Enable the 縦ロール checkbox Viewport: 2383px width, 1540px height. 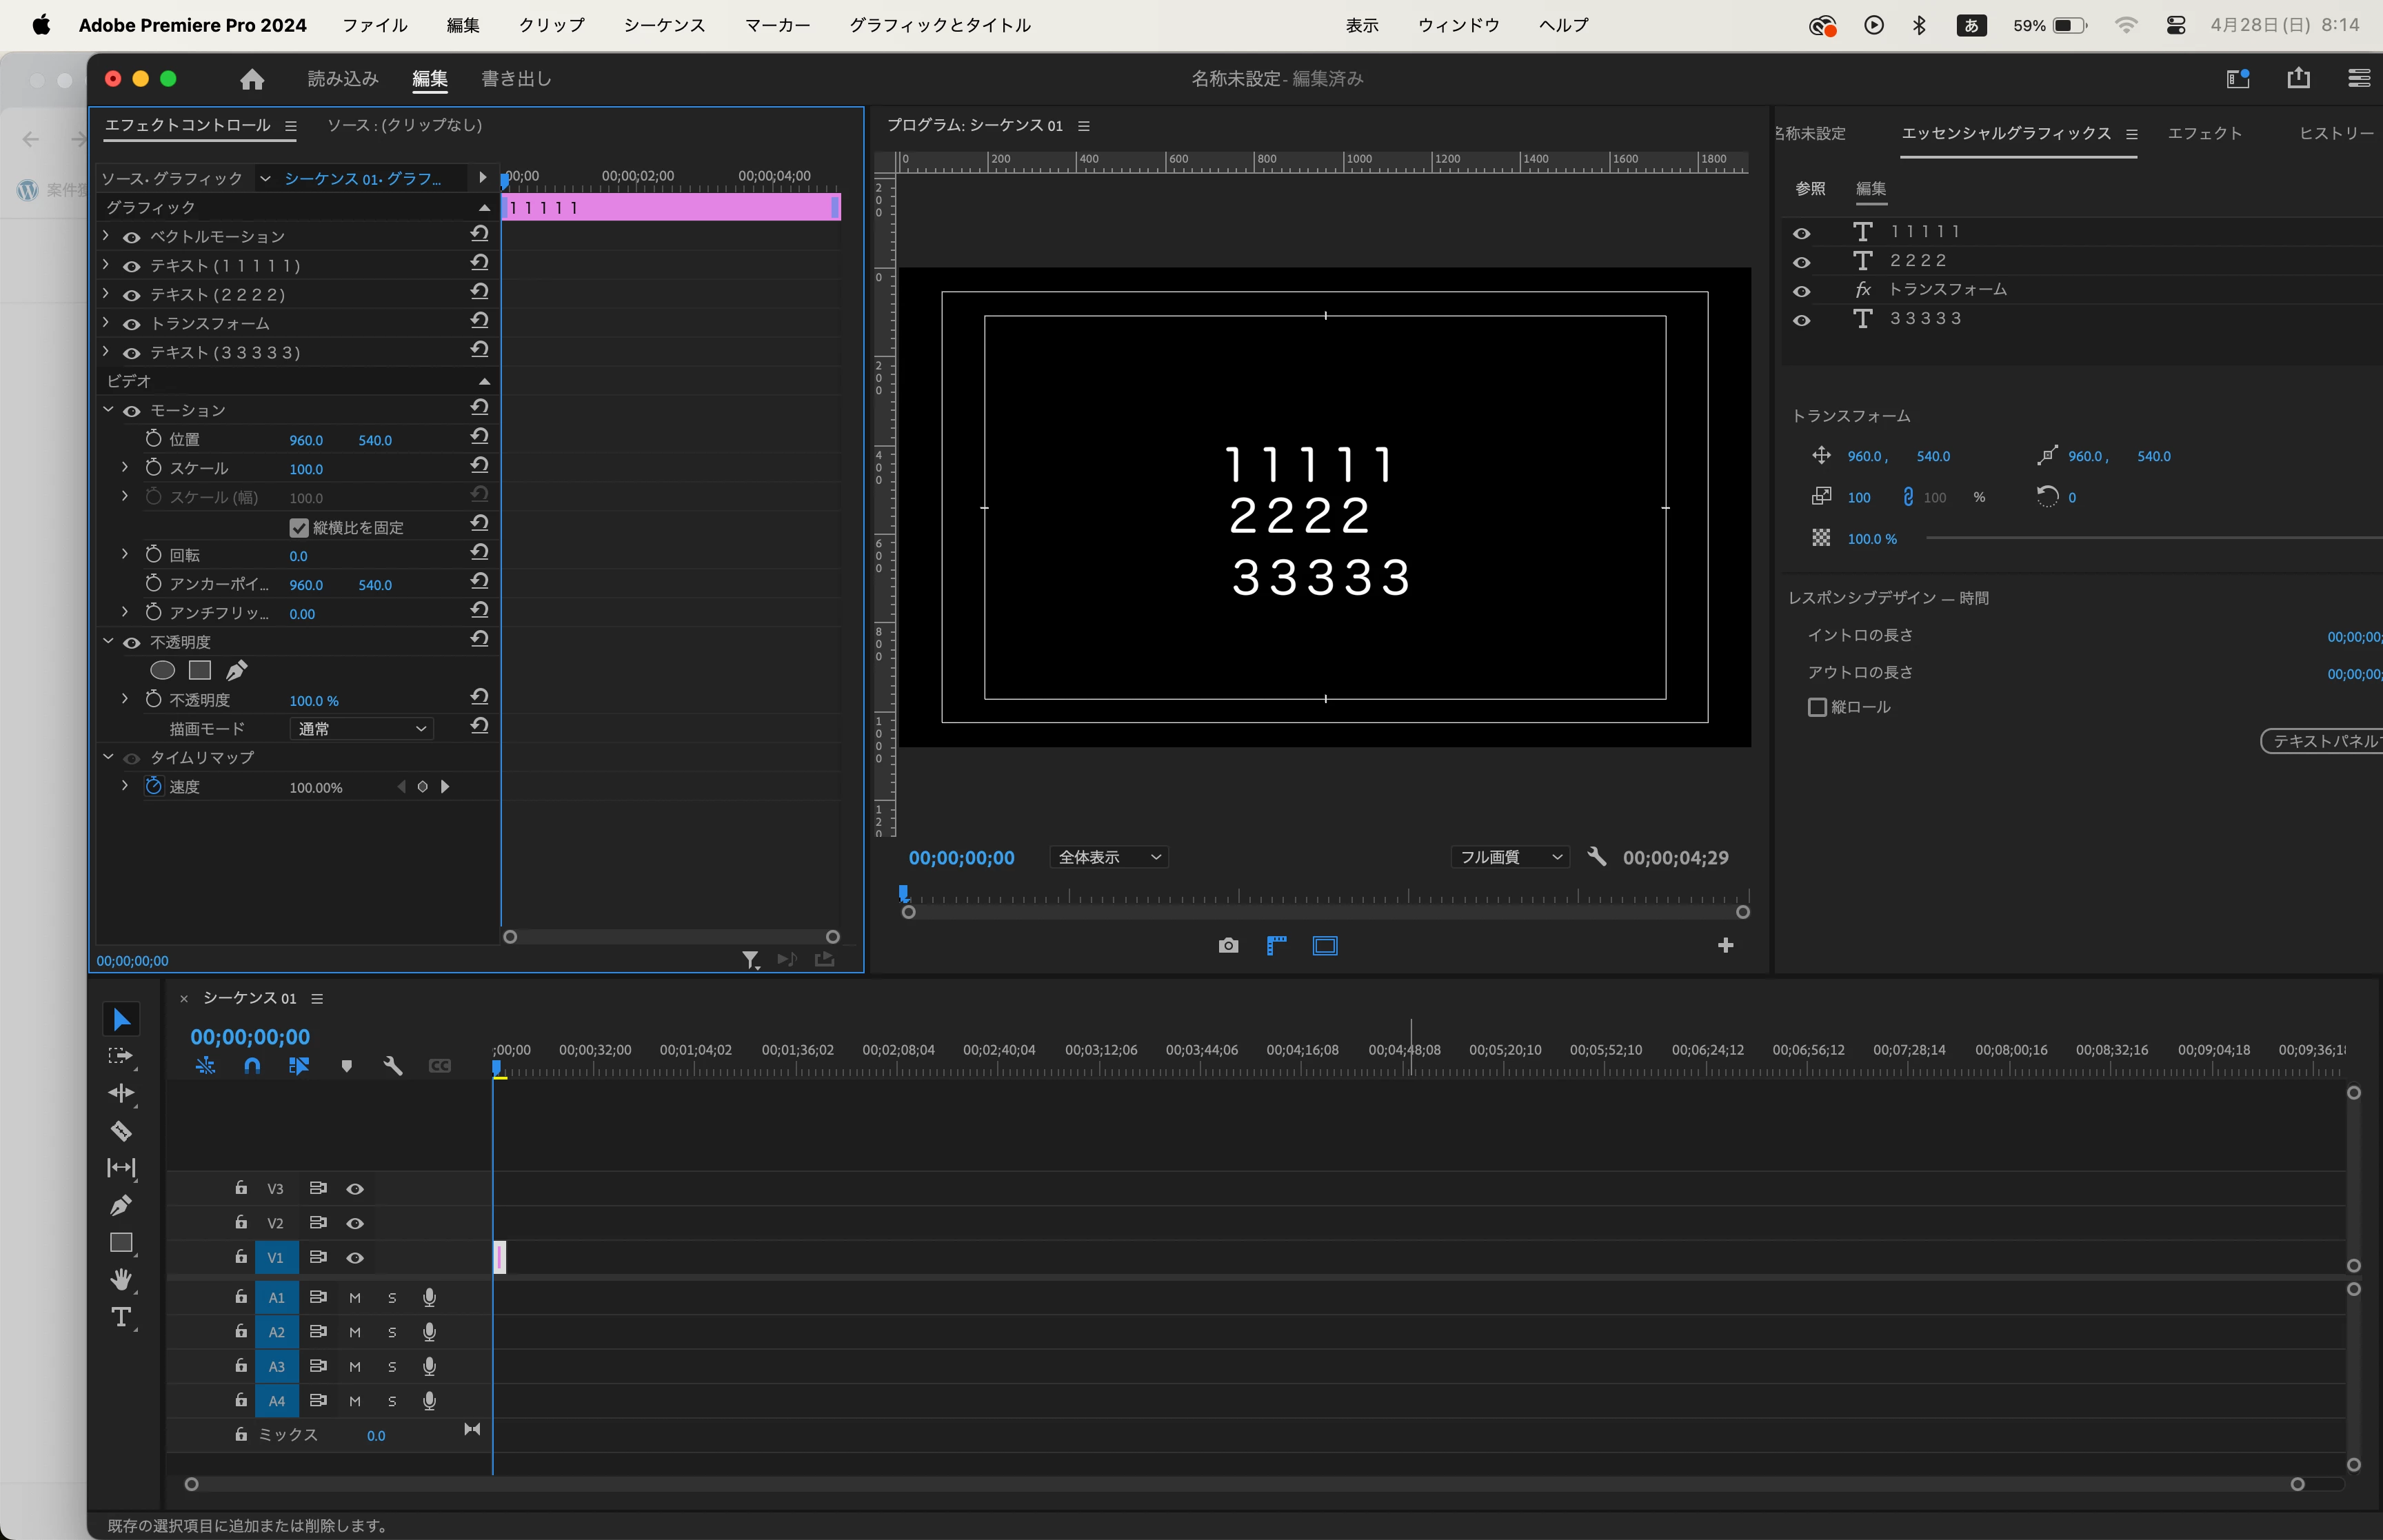1817,707
